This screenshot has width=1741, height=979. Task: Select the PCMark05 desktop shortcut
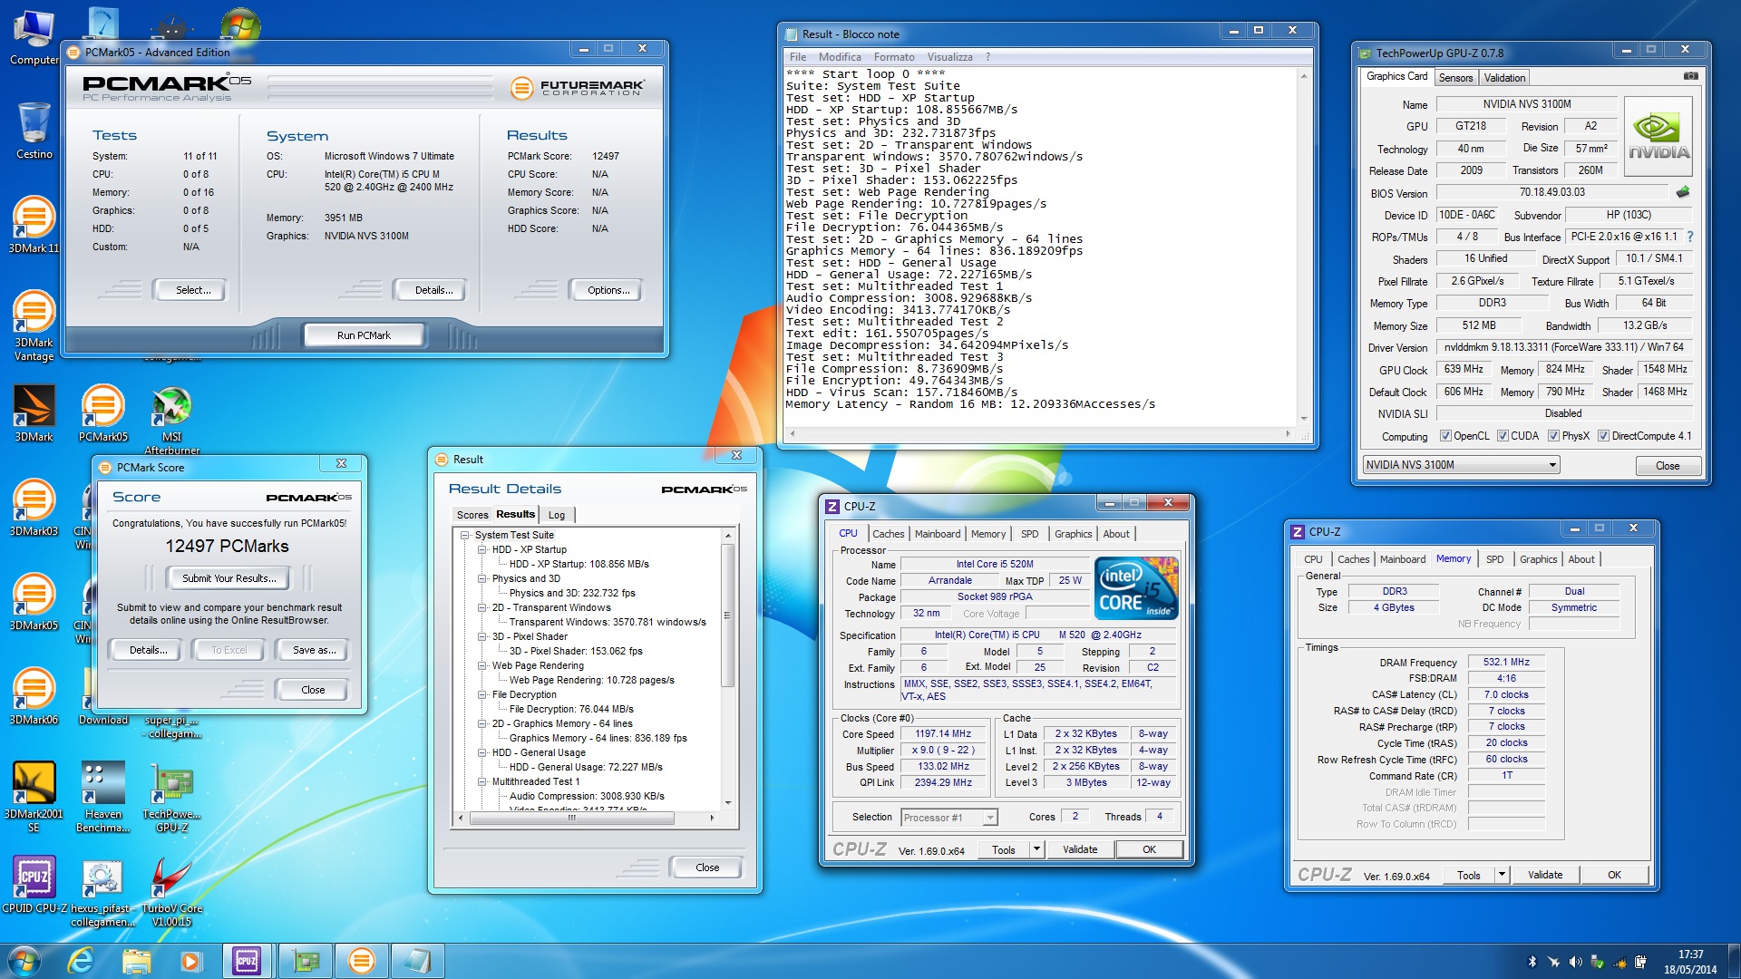tap(102, 413)
